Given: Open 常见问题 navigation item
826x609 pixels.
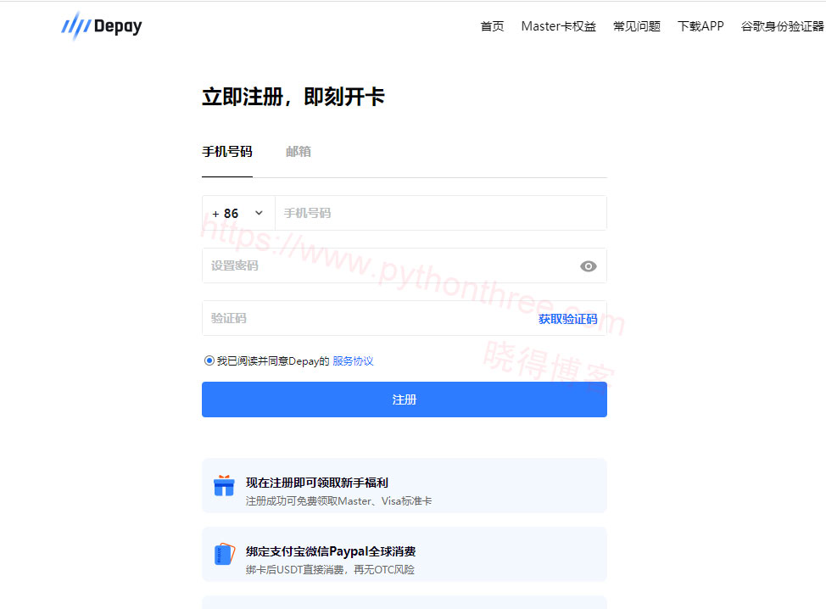Looking at the screenshot, I should tap(636, 26).
